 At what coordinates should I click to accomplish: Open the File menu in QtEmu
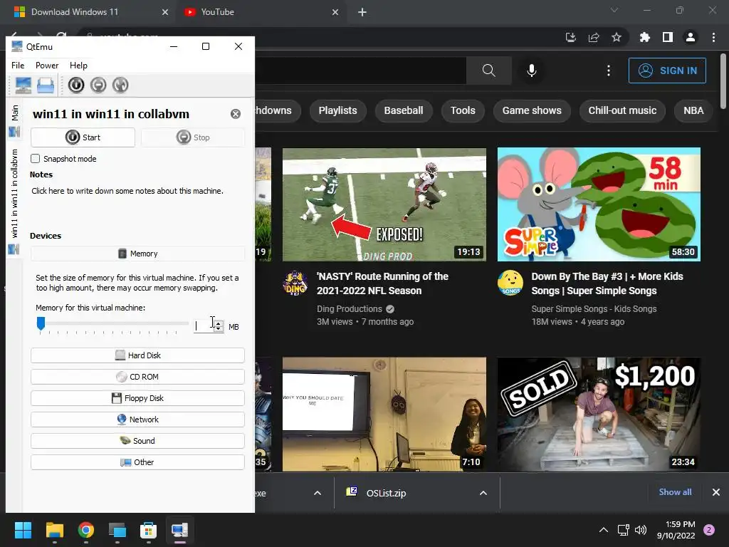coord(18,66)
